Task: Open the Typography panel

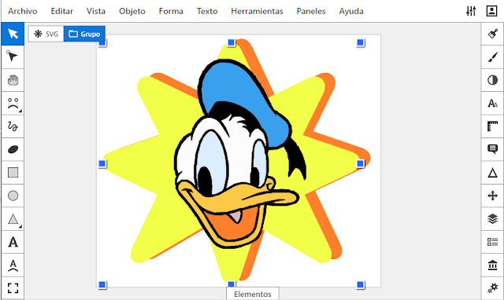Action: pyautogui.click(x=492, y=103)
